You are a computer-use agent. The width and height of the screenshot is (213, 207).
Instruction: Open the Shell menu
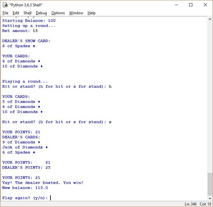(27, 13)
